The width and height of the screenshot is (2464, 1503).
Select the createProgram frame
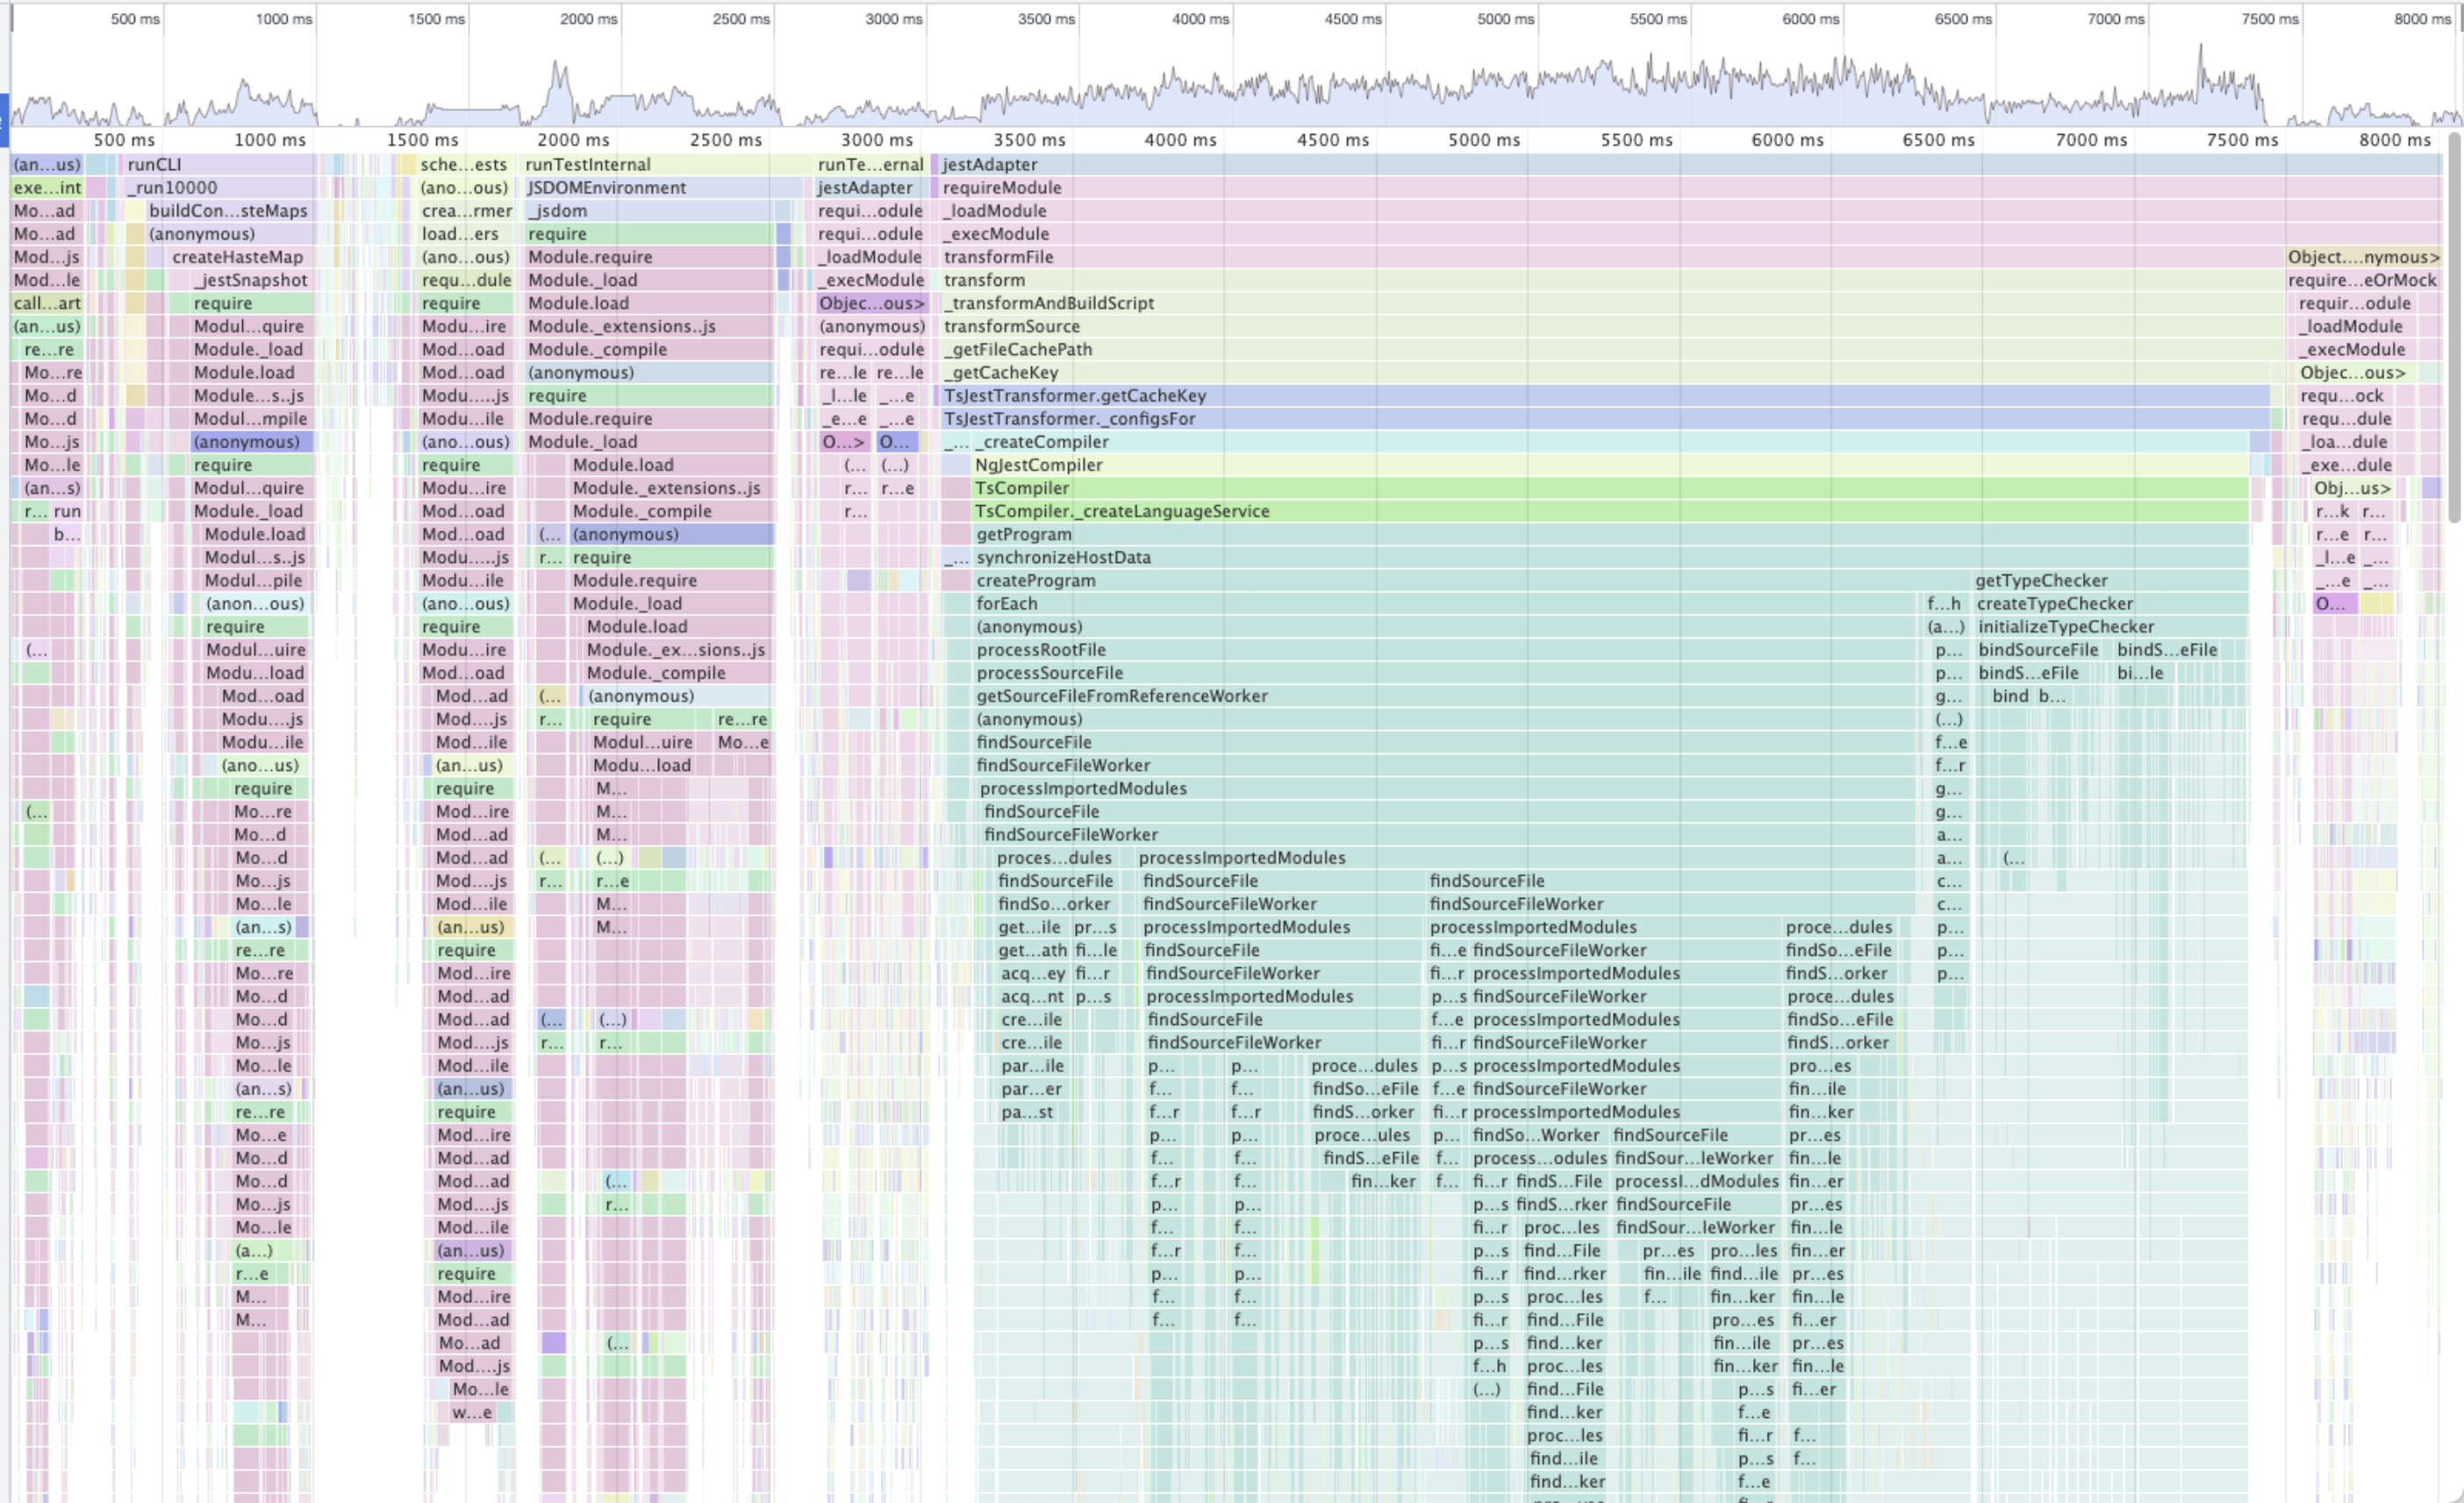click(x=1472, y=581)
